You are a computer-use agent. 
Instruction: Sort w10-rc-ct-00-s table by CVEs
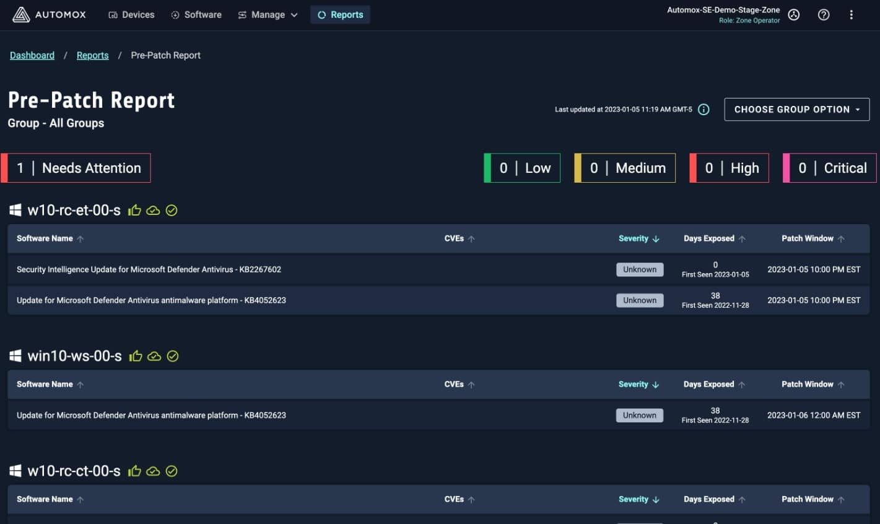[460, 499]
